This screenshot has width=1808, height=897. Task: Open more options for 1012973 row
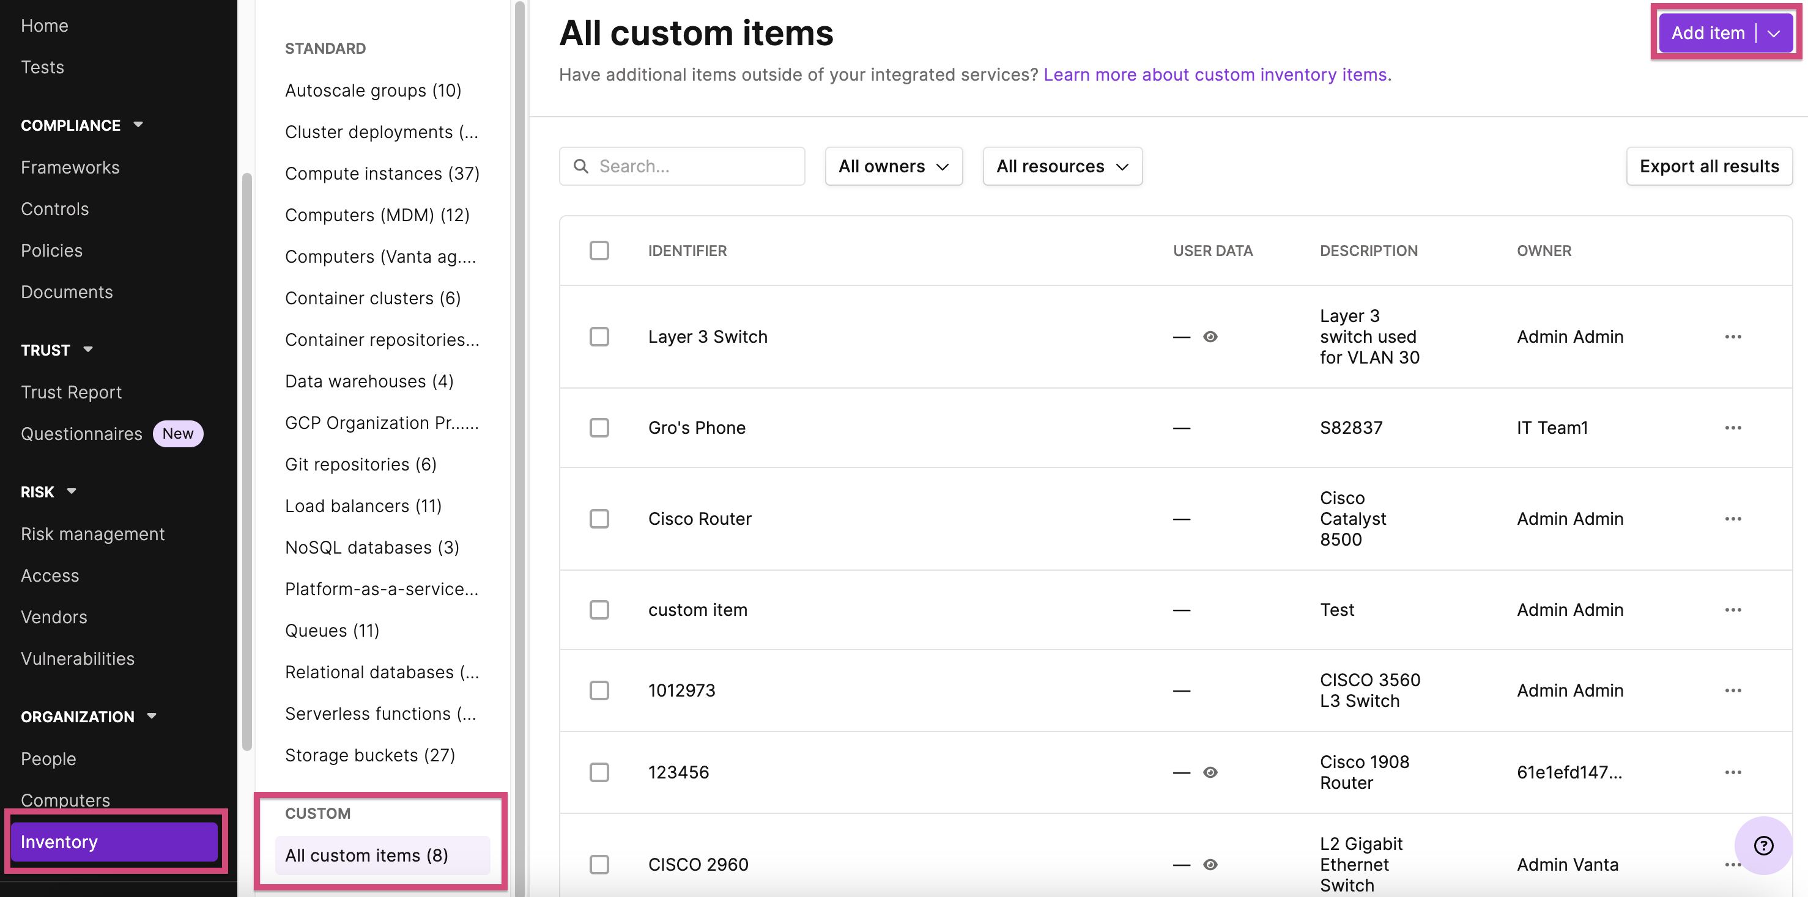[1733, 691]
